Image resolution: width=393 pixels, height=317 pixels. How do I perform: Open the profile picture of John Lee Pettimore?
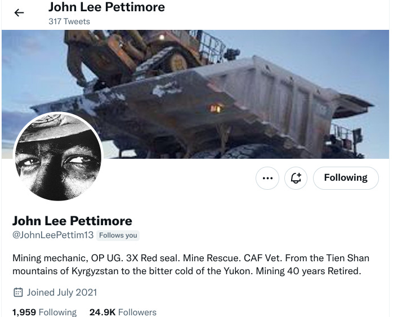[58, 157]
